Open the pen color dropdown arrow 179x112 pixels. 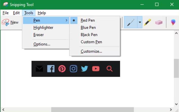point(140,22)
